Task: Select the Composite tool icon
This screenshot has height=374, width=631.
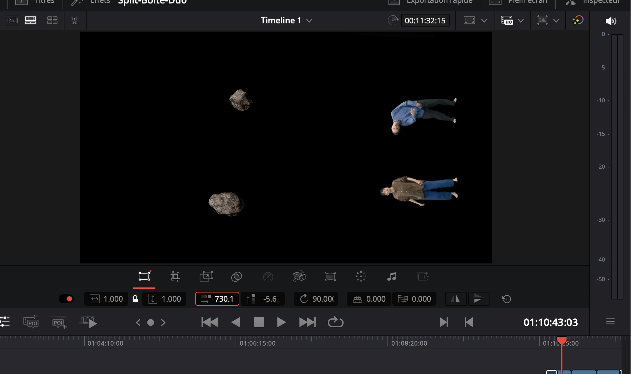Action: coord(237,277)
